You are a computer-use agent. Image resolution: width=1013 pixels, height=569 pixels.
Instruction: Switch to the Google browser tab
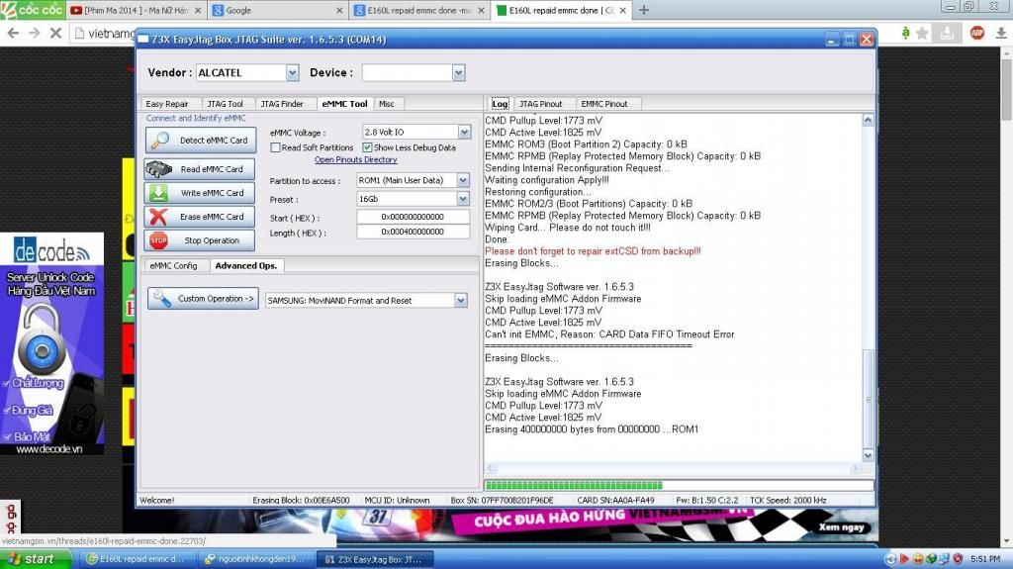click(x=277, y=10)
